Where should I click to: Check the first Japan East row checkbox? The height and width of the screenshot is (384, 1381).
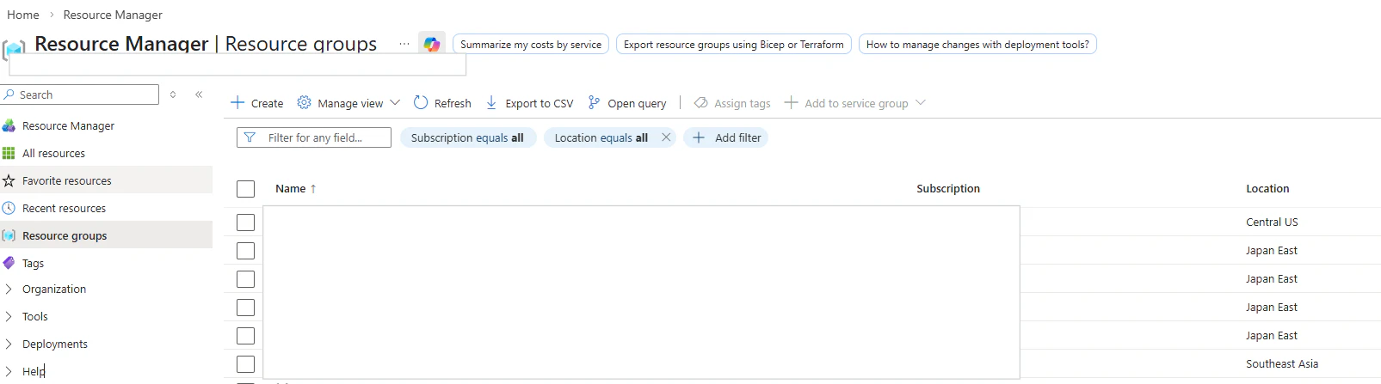coord(245,251)
